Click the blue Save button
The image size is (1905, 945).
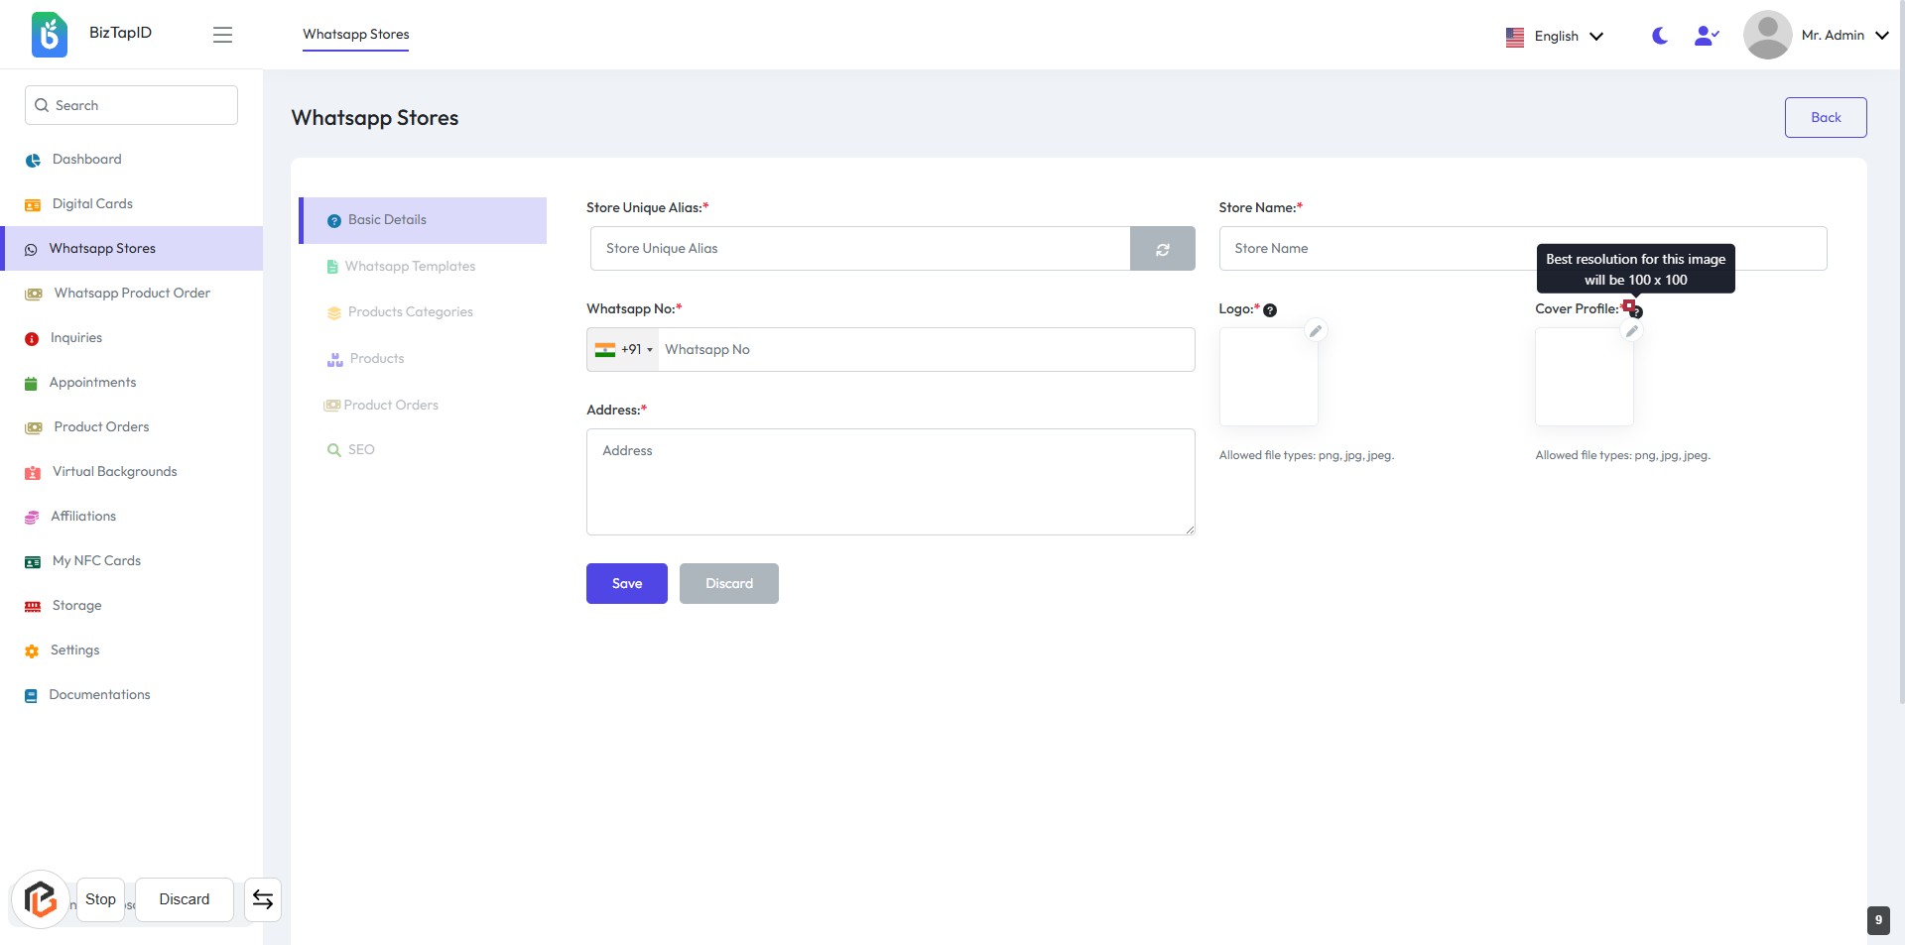(x=626, y=584)
